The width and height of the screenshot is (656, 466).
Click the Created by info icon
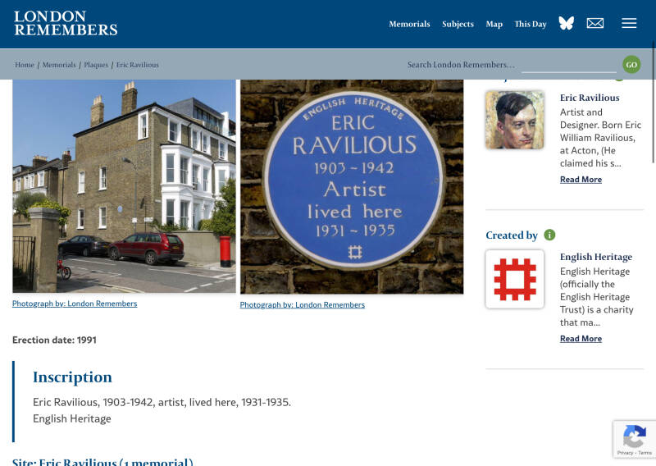549,235
